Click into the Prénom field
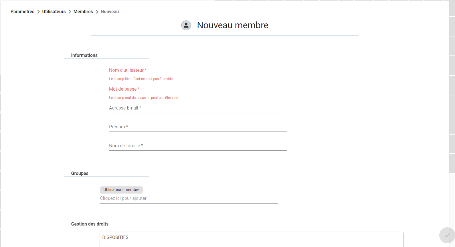 pyautogui.click(x=198, y=127)
